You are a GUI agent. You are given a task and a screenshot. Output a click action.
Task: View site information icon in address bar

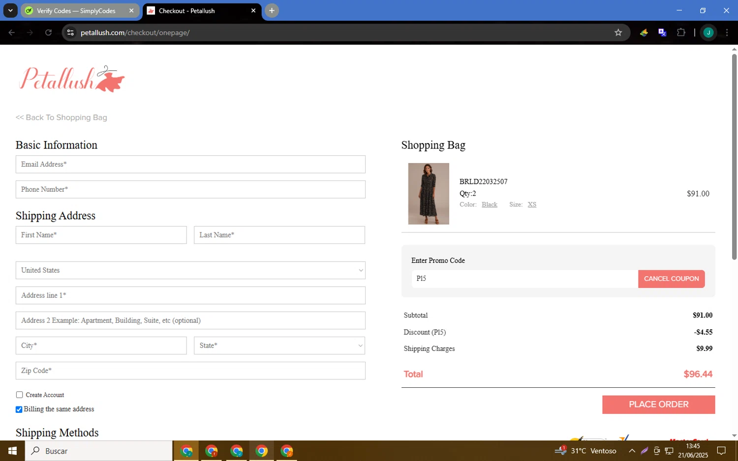70,32
